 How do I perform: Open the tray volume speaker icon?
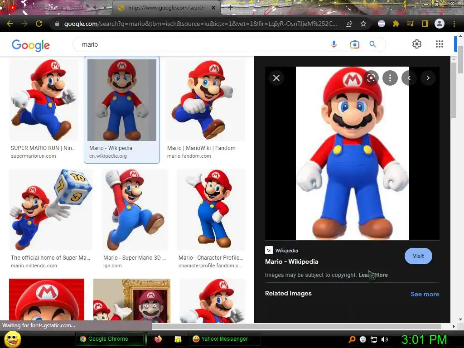coord(385,339)
